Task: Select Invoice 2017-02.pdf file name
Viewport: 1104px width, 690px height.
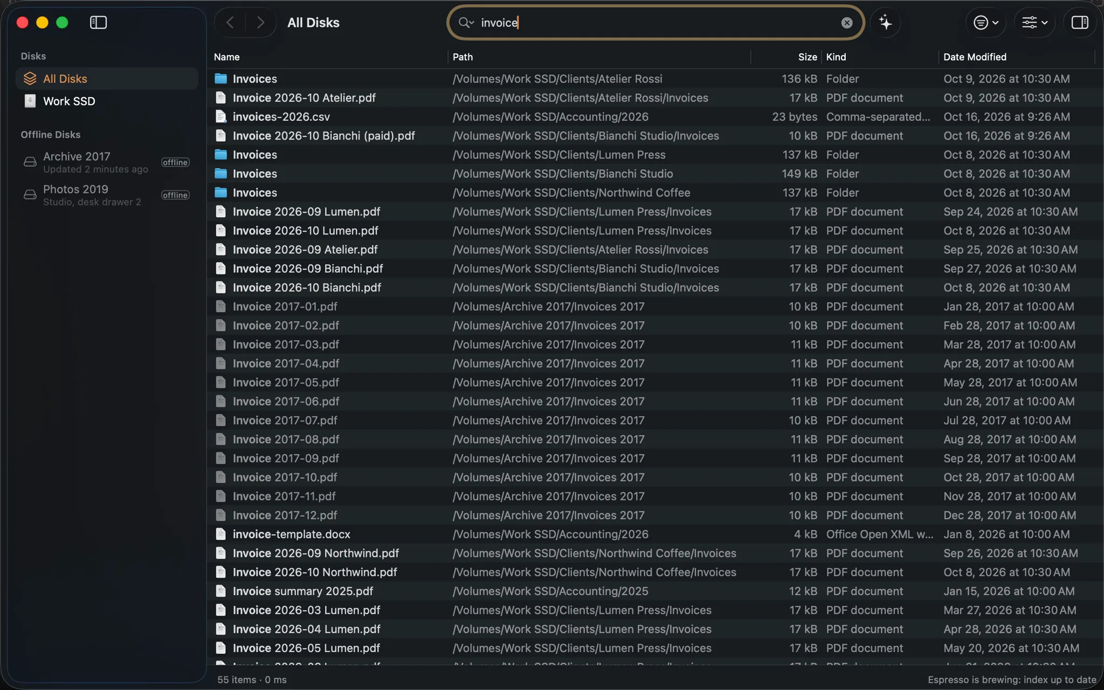Action: click(x=286, y=326)
